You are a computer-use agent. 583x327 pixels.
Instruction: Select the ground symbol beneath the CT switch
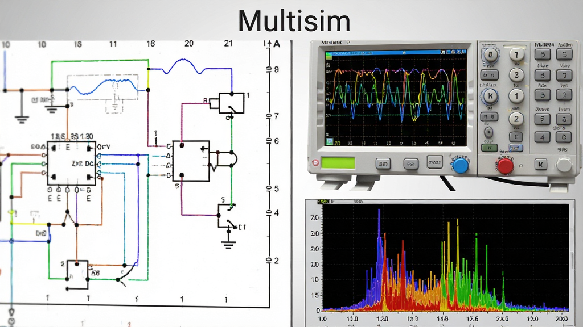(x=228, y=244)
